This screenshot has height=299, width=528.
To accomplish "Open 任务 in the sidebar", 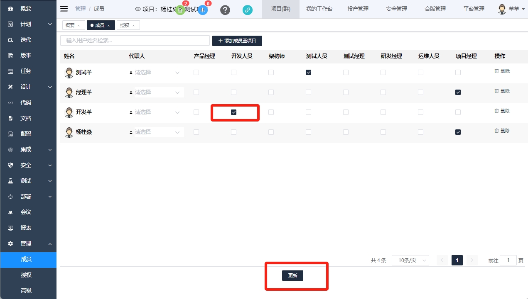I will tap(28, 71).
